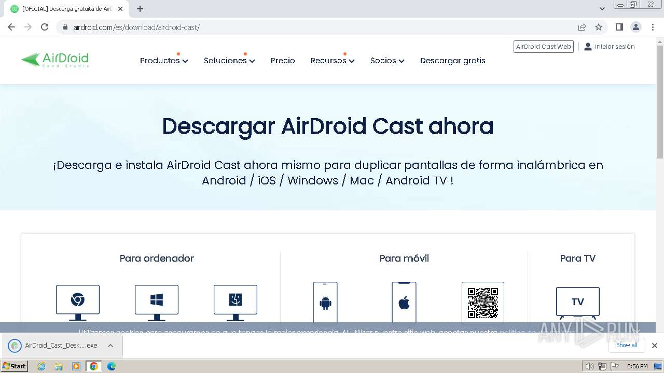Launch Internet Explorer from taskbar
The height and width of the screenshot is (373, 664).
coord(41,366)
